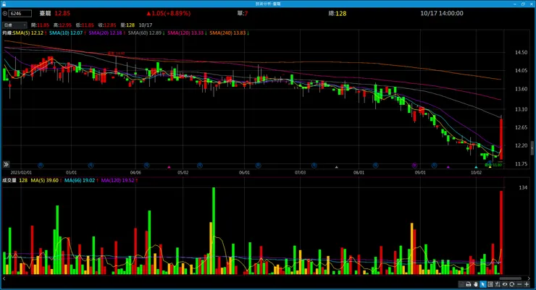This screenshot has height=290, width=536.
Task: Click the tallest green volume bar
Action: (x=214, y=231)
